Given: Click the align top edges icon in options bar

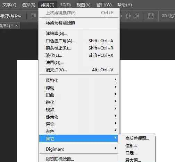Looking at the screenshot, I should click(x=34, y=16).
